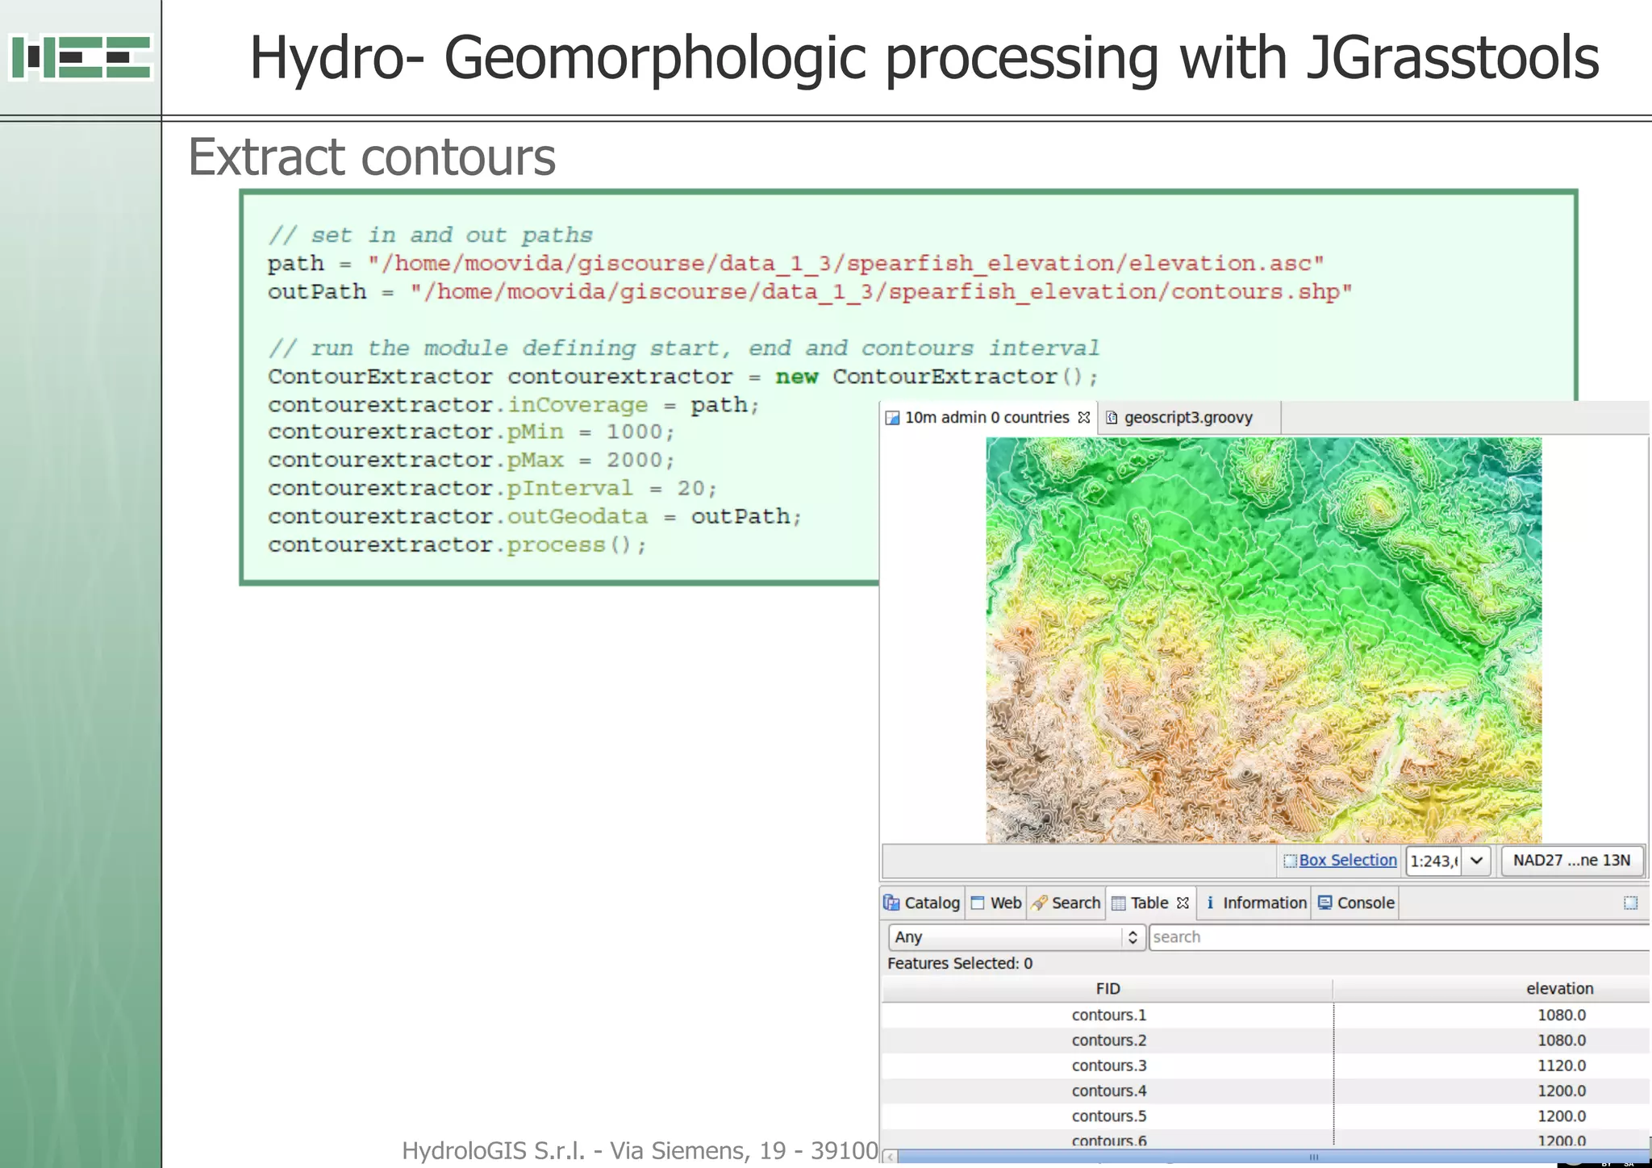The image size is (1652, 1168).
Task: Click the Console tab monitor icon
Action: 1325,903
